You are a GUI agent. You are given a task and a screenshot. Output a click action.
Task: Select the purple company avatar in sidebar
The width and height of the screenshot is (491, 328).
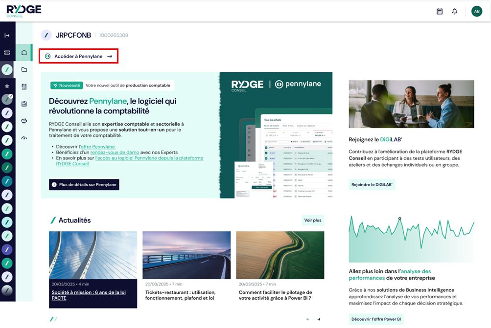(x=7, y=249)
